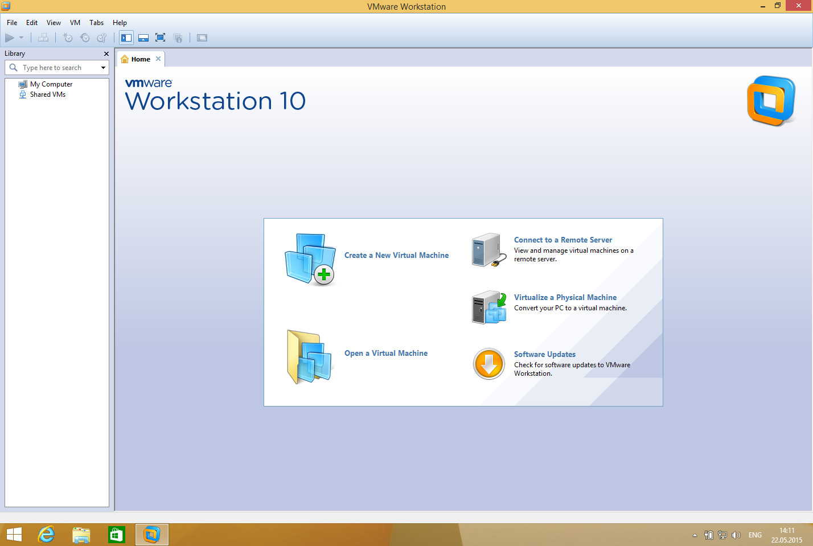The height and width of the screenshot is (546, 813).
Task: Click the Send Ctrl+Alt+Del toolbar icon
Action: [x=43, y=38]
